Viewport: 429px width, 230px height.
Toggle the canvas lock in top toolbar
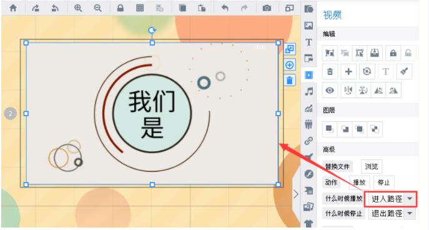(x=120, y=8)
